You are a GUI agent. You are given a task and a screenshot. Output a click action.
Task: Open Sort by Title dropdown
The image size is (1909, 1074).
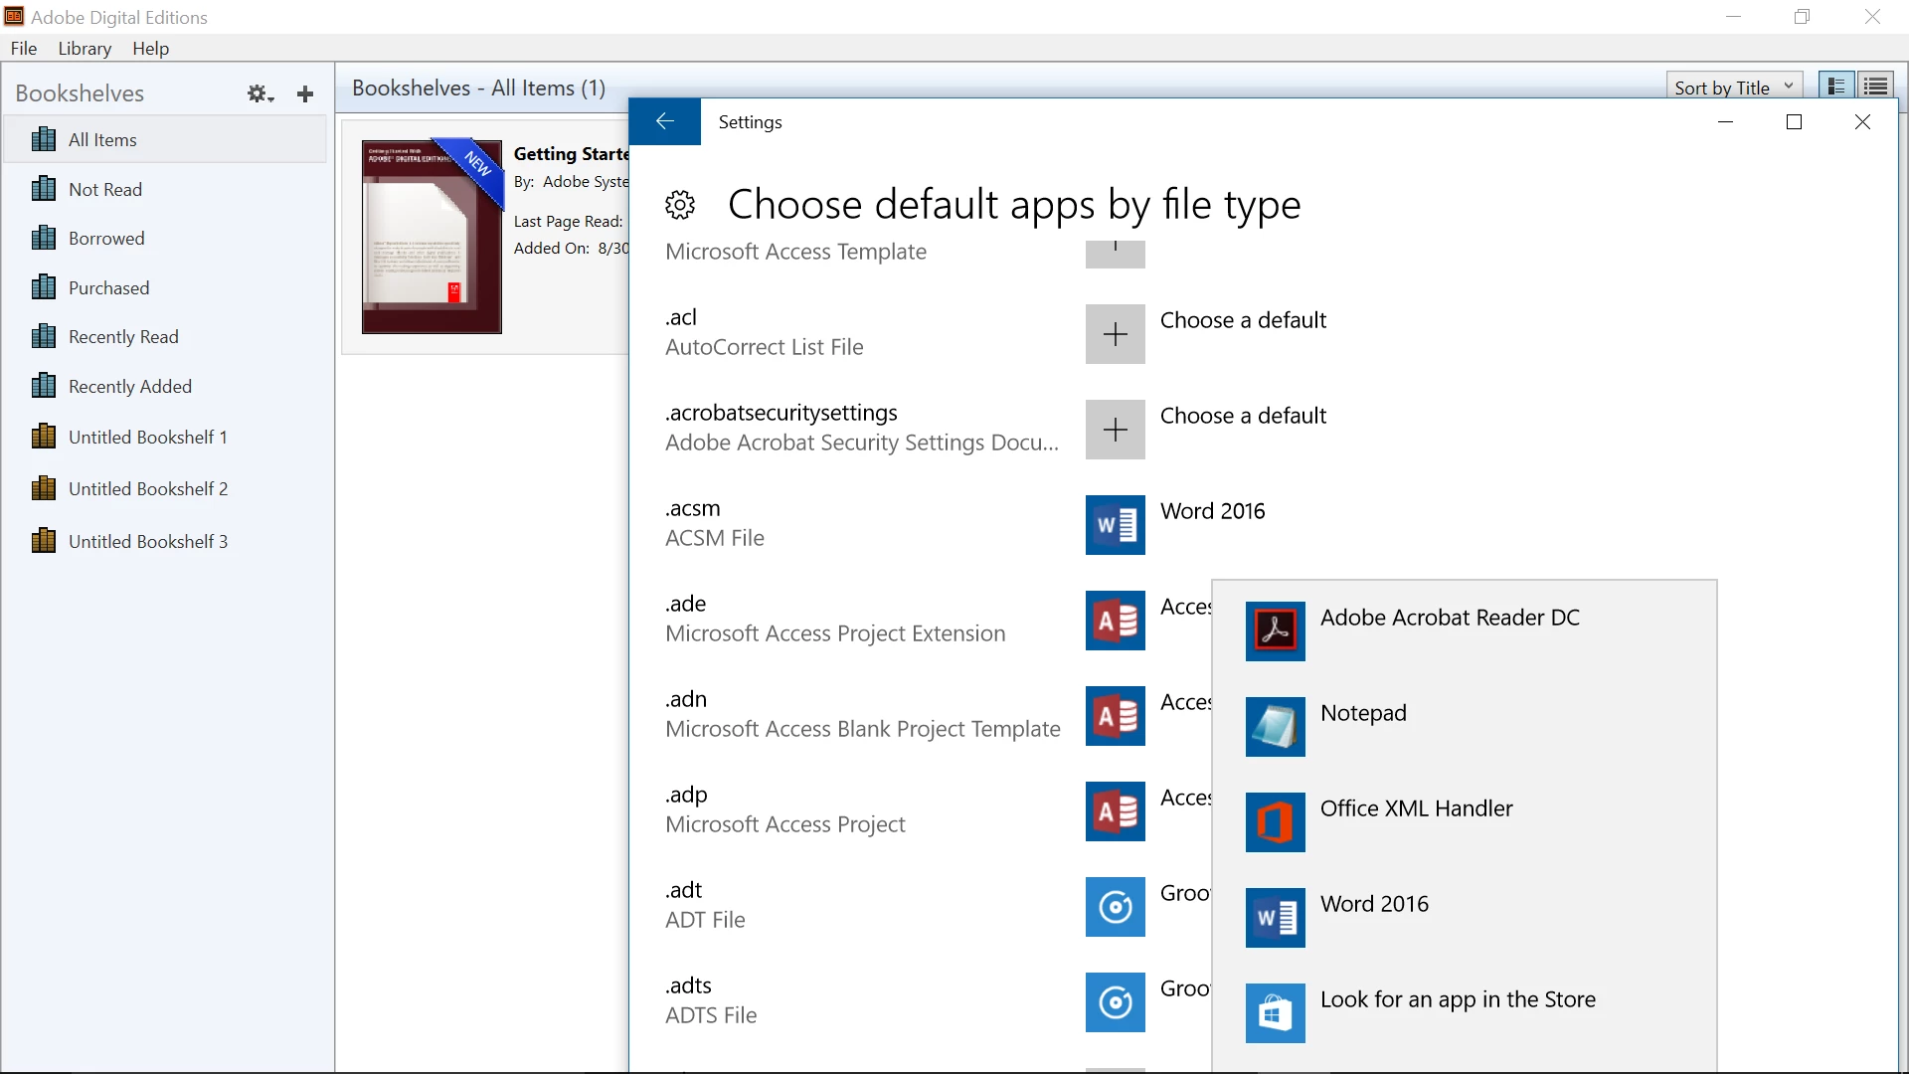point(1733,88)
